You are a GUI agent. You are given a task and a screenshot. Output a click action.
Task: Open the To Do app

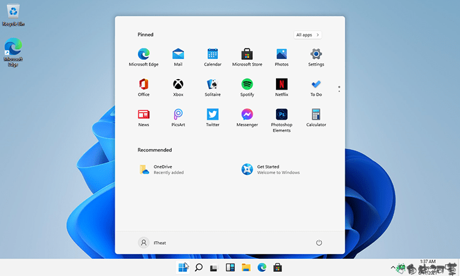tap(316, 88)
